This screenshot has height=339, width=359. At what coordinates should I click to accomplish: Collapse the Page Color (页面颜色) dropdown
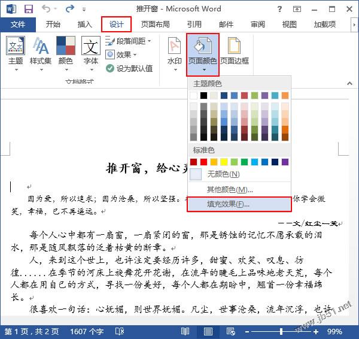[202, 54]
